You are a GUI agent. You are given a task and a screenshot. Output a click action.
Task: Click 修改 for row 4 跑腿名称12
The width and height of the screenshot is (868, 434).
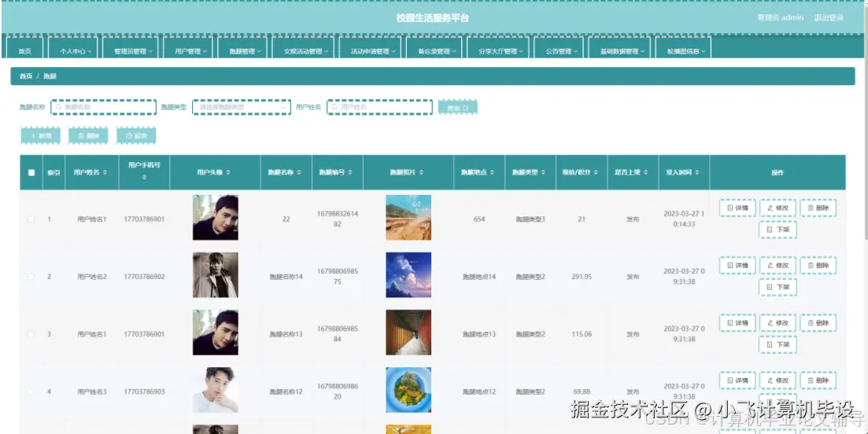pos(778,381)
